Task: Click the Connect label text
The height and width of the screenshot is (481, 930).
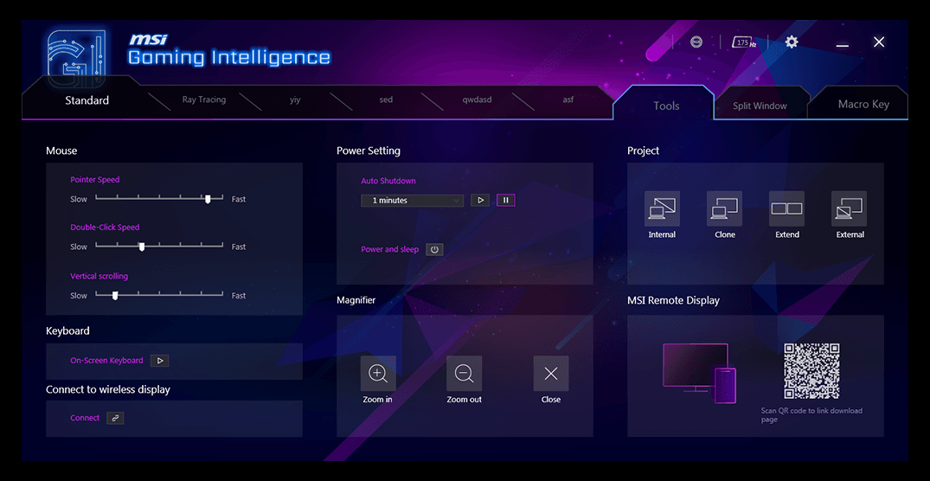Action: click(85, 418)
